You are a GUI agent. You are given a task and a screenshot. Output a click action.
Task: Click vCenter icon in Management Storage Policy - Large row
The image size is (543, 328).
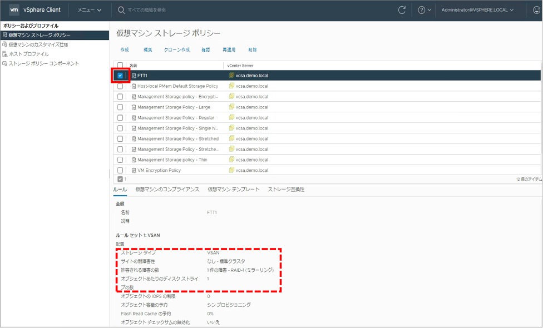tap(231, 107)
